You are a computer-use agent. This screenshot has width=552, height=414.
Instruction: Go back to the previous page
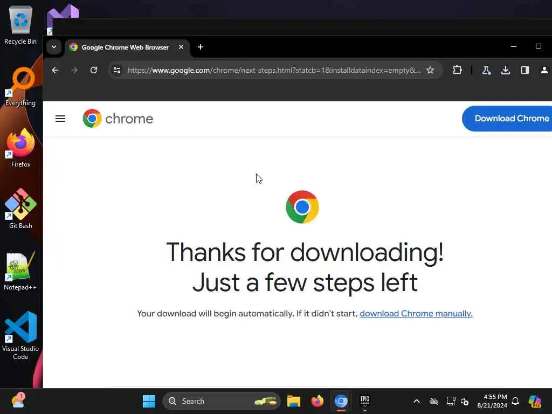click(x=55, y=70)
